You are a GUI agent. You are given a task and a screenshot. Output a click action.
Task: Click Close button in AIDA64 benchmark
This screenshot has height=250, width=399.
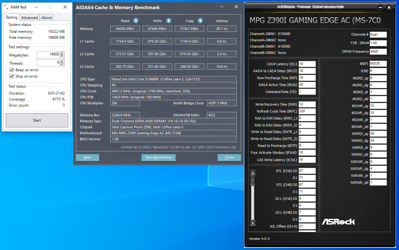229,157
